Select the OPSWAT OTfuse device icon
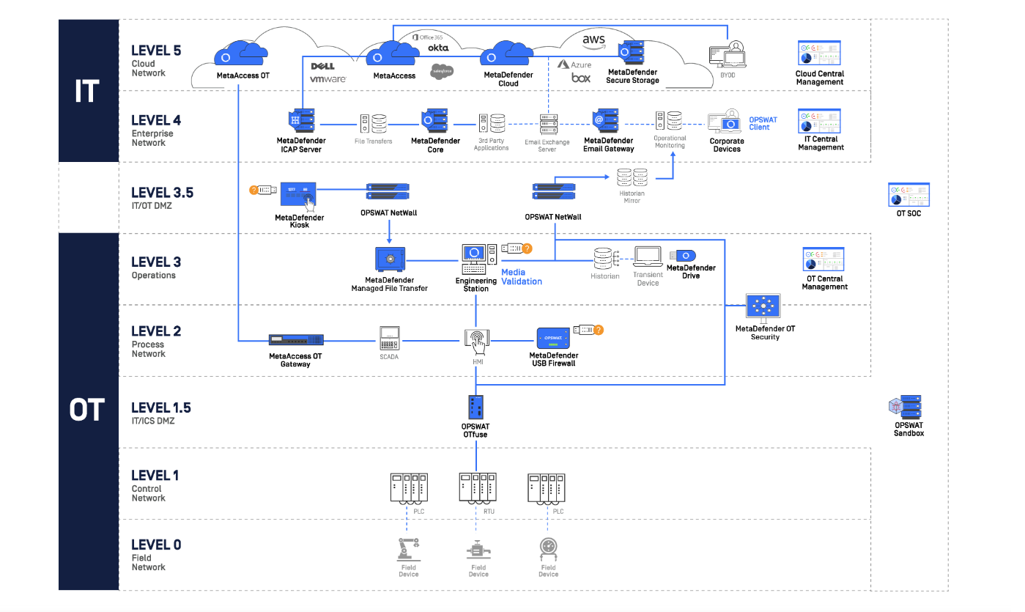 point(475,407)
